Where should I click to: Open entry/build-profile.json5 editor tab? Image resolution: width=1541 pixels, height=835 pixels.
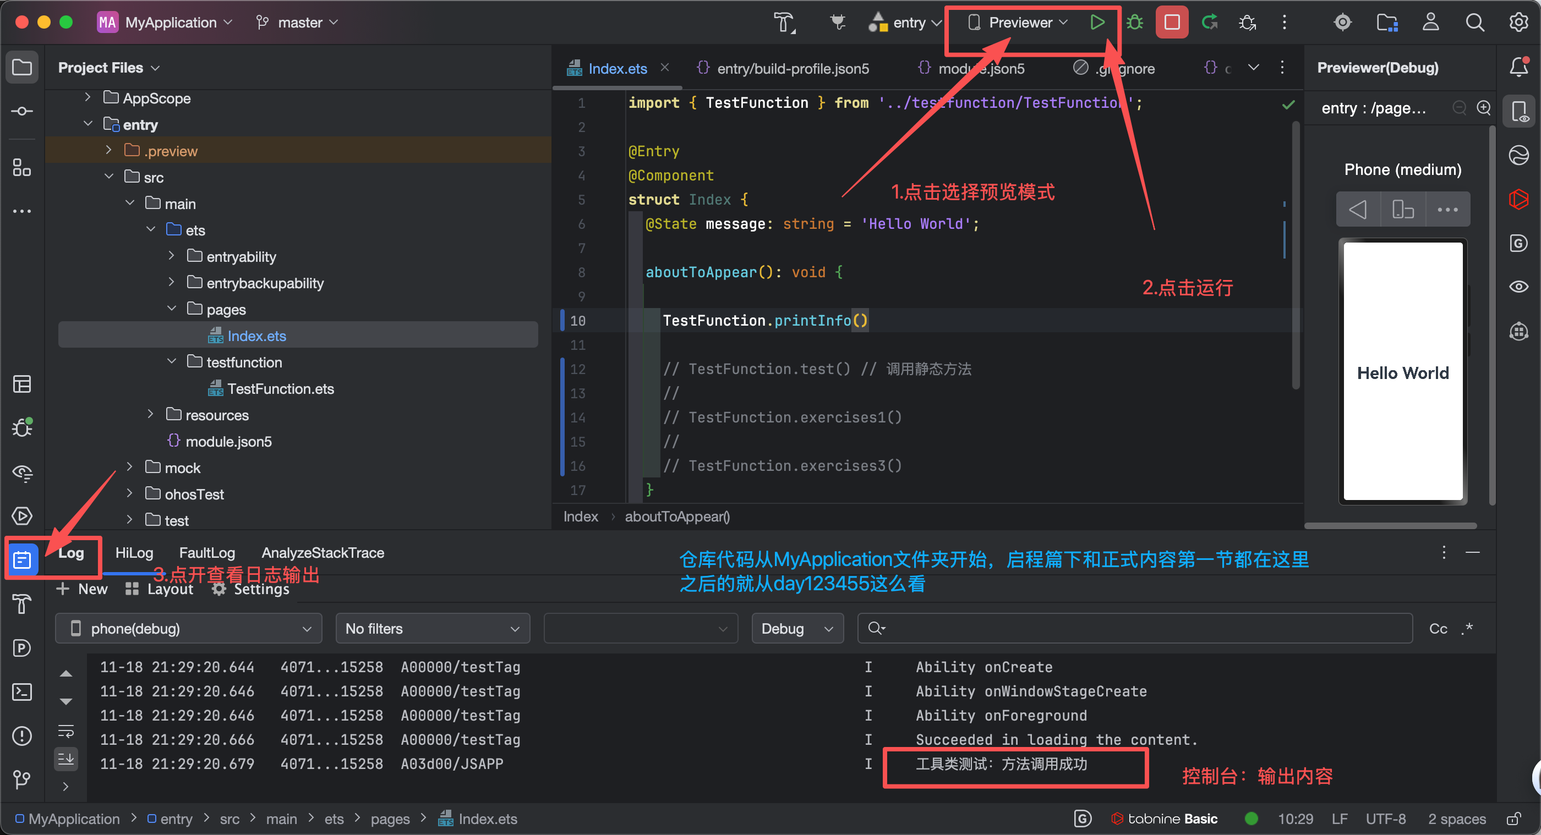tap(792, 69)
